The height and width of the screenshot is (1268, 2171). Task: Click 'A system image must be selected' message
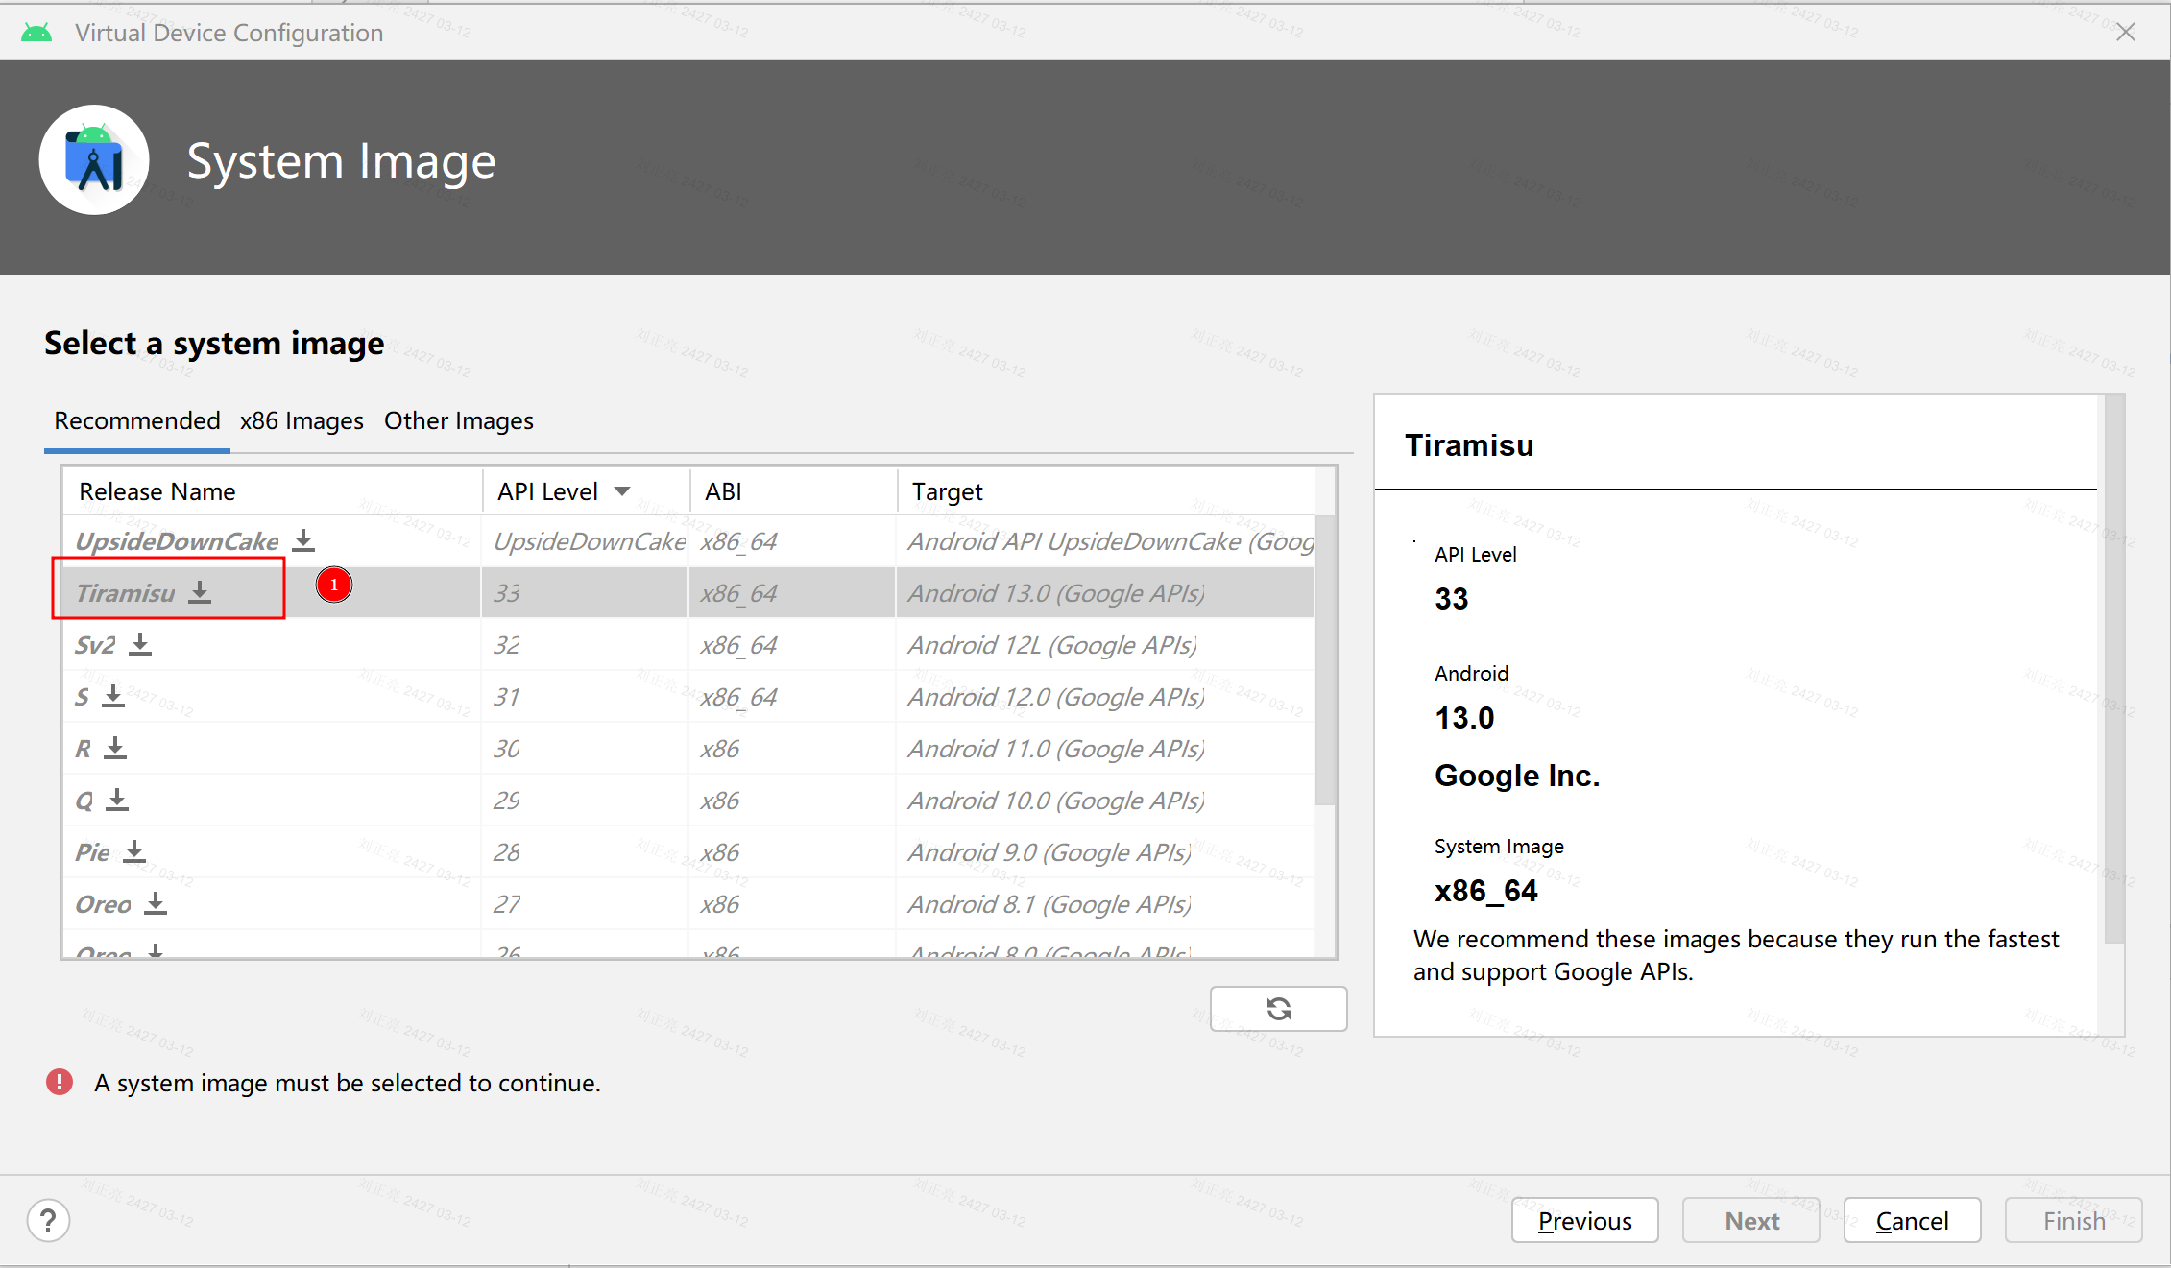coord(348,1083)
